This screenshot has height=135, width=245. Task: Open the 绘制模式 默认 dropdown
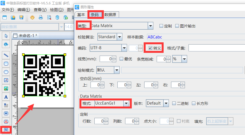[x=117, y=70]
